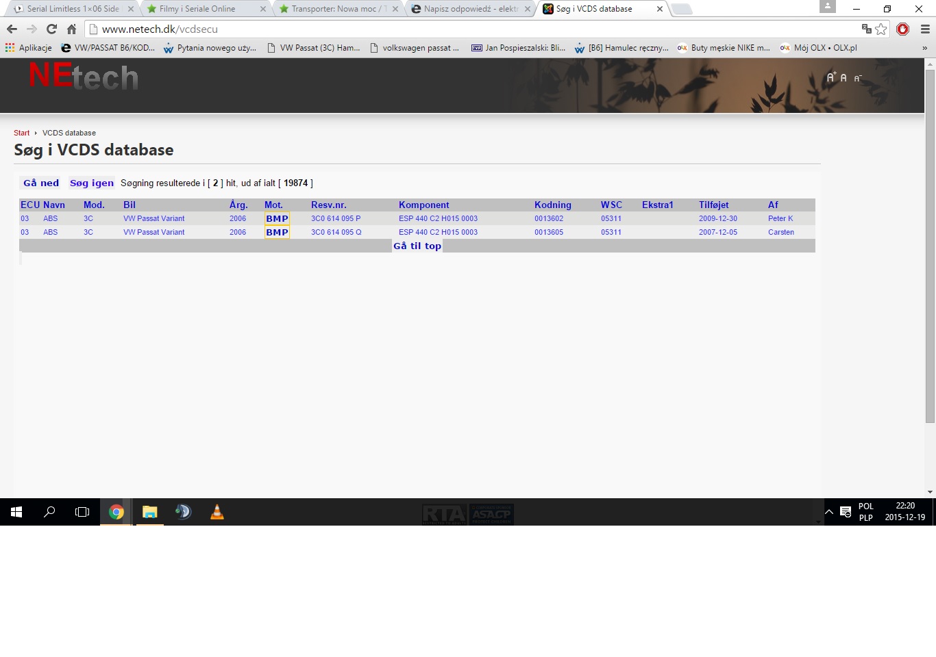Reload the page with the refresh icon

pos(51,29)
